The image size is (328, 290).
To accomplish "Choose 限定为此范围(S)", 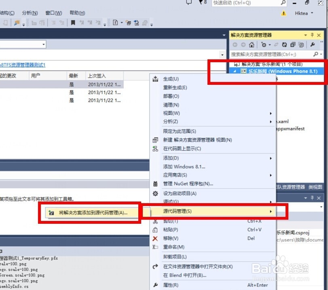I will [x=213, y=131].
